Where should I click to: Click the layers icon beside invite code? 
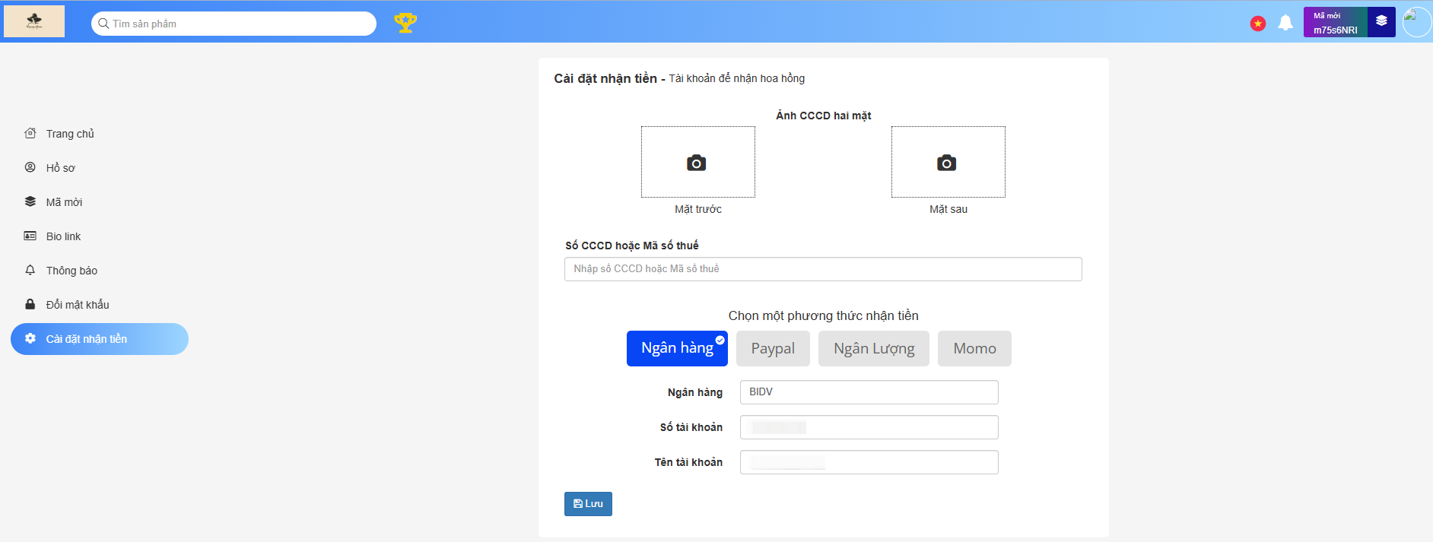coord(1381,21)
